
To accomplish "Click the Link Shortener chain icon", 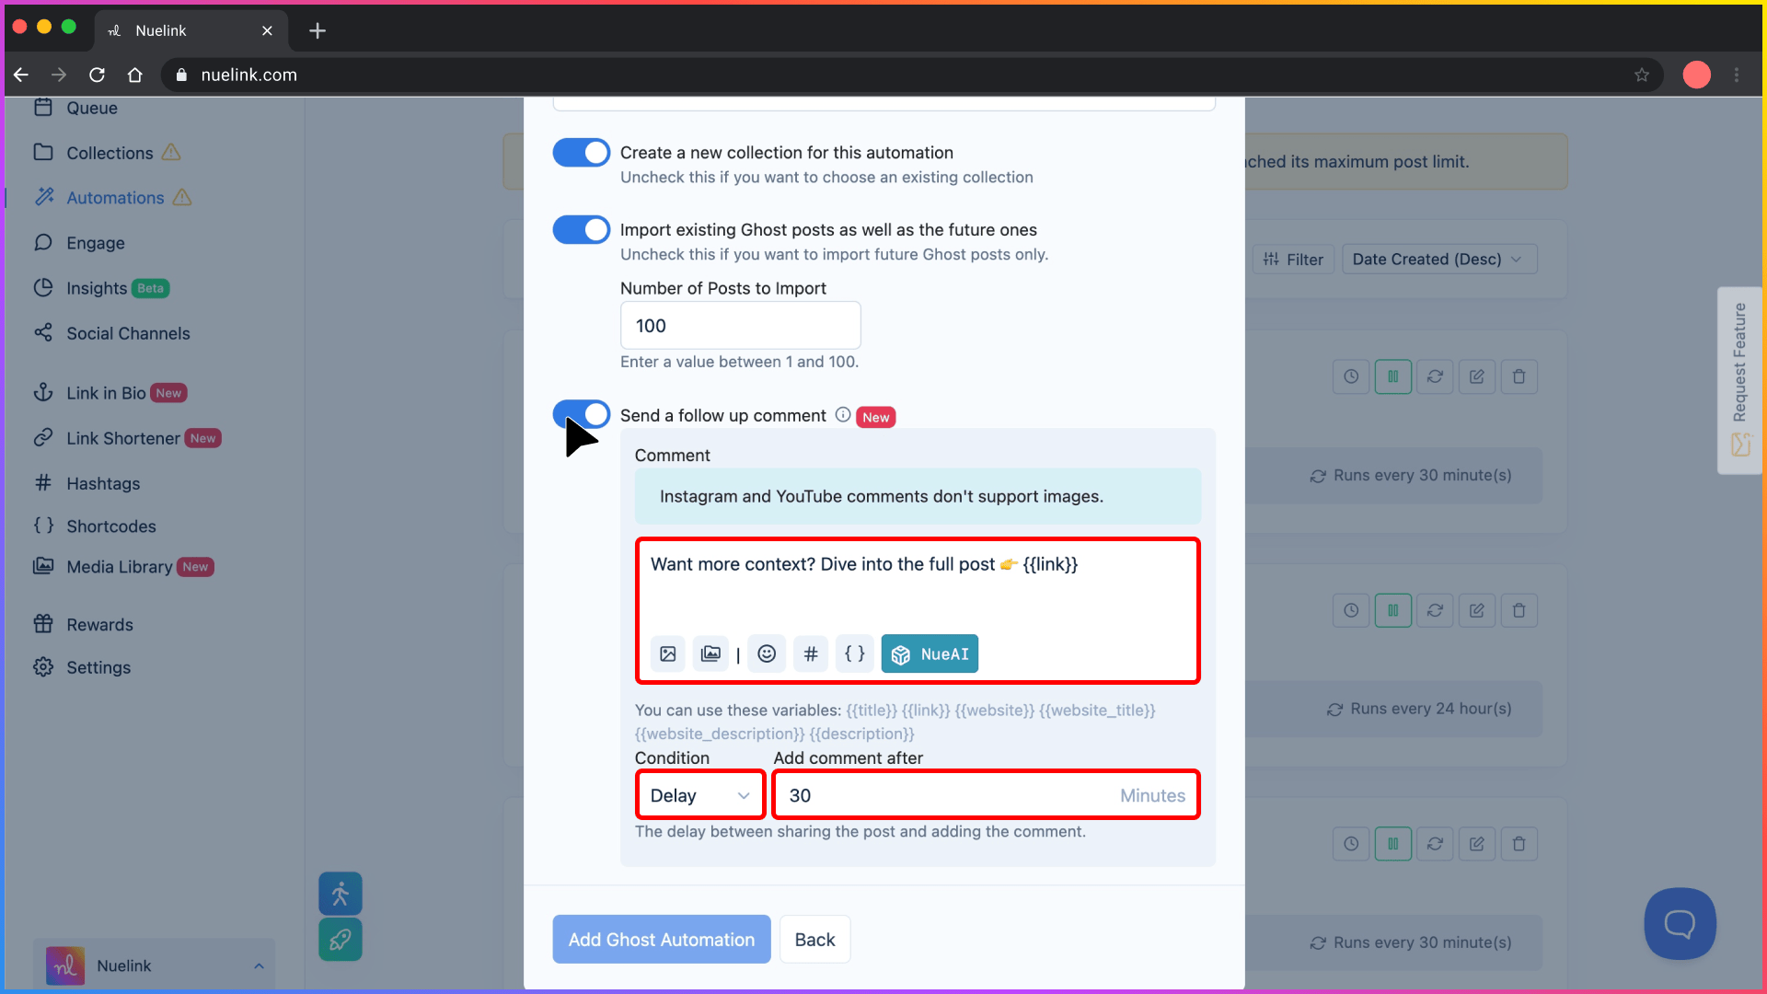I will coord(43,438).
